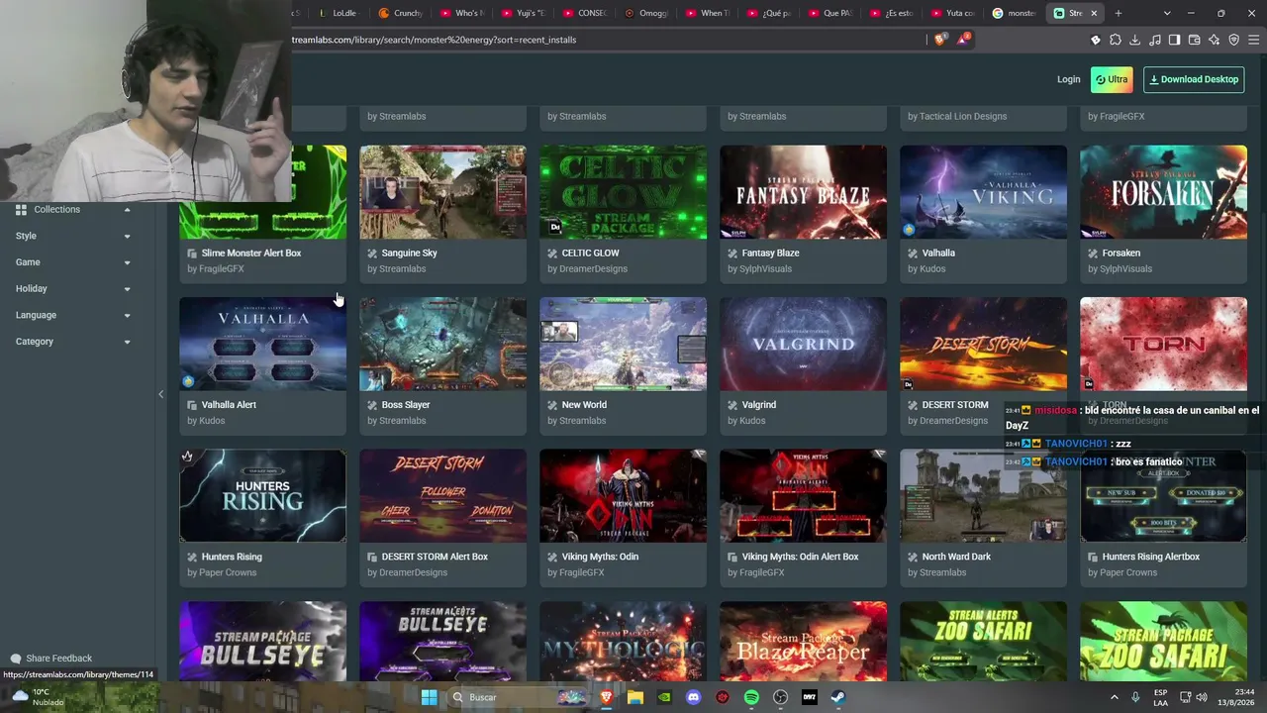The image size is (1267, 713).
Task: Open the Windows Start menu
Action: (430, 697)
